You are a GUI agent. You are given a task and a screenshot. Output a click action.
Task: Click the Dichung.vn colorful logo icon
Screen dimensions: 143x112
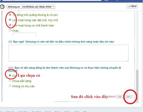pyautogui.click(x=2, y=7)
